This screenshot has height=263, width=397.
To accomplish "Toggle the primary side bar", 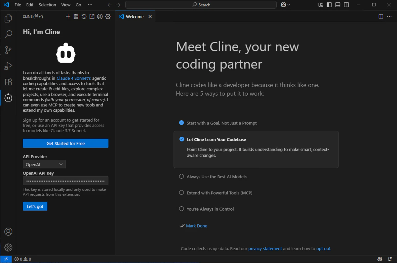I will click(x=329, y=5).
